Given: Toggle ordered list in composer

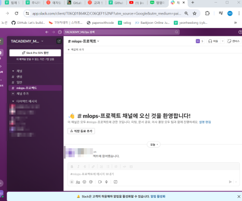Looking at the screenshot, I should click(101, 167).
